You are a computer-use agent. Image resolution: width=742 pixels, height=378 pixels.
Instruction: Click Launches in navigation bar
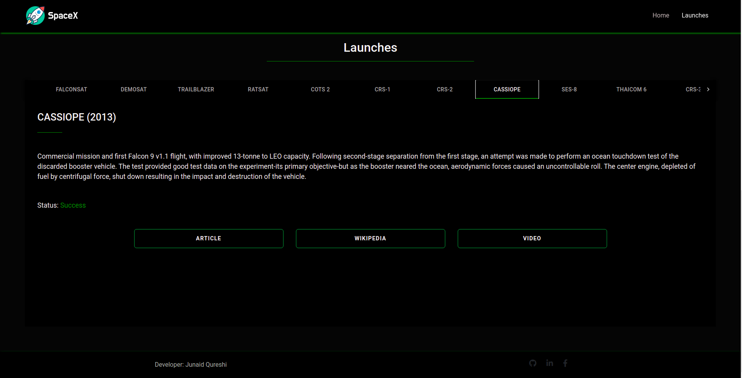point(695,16)
